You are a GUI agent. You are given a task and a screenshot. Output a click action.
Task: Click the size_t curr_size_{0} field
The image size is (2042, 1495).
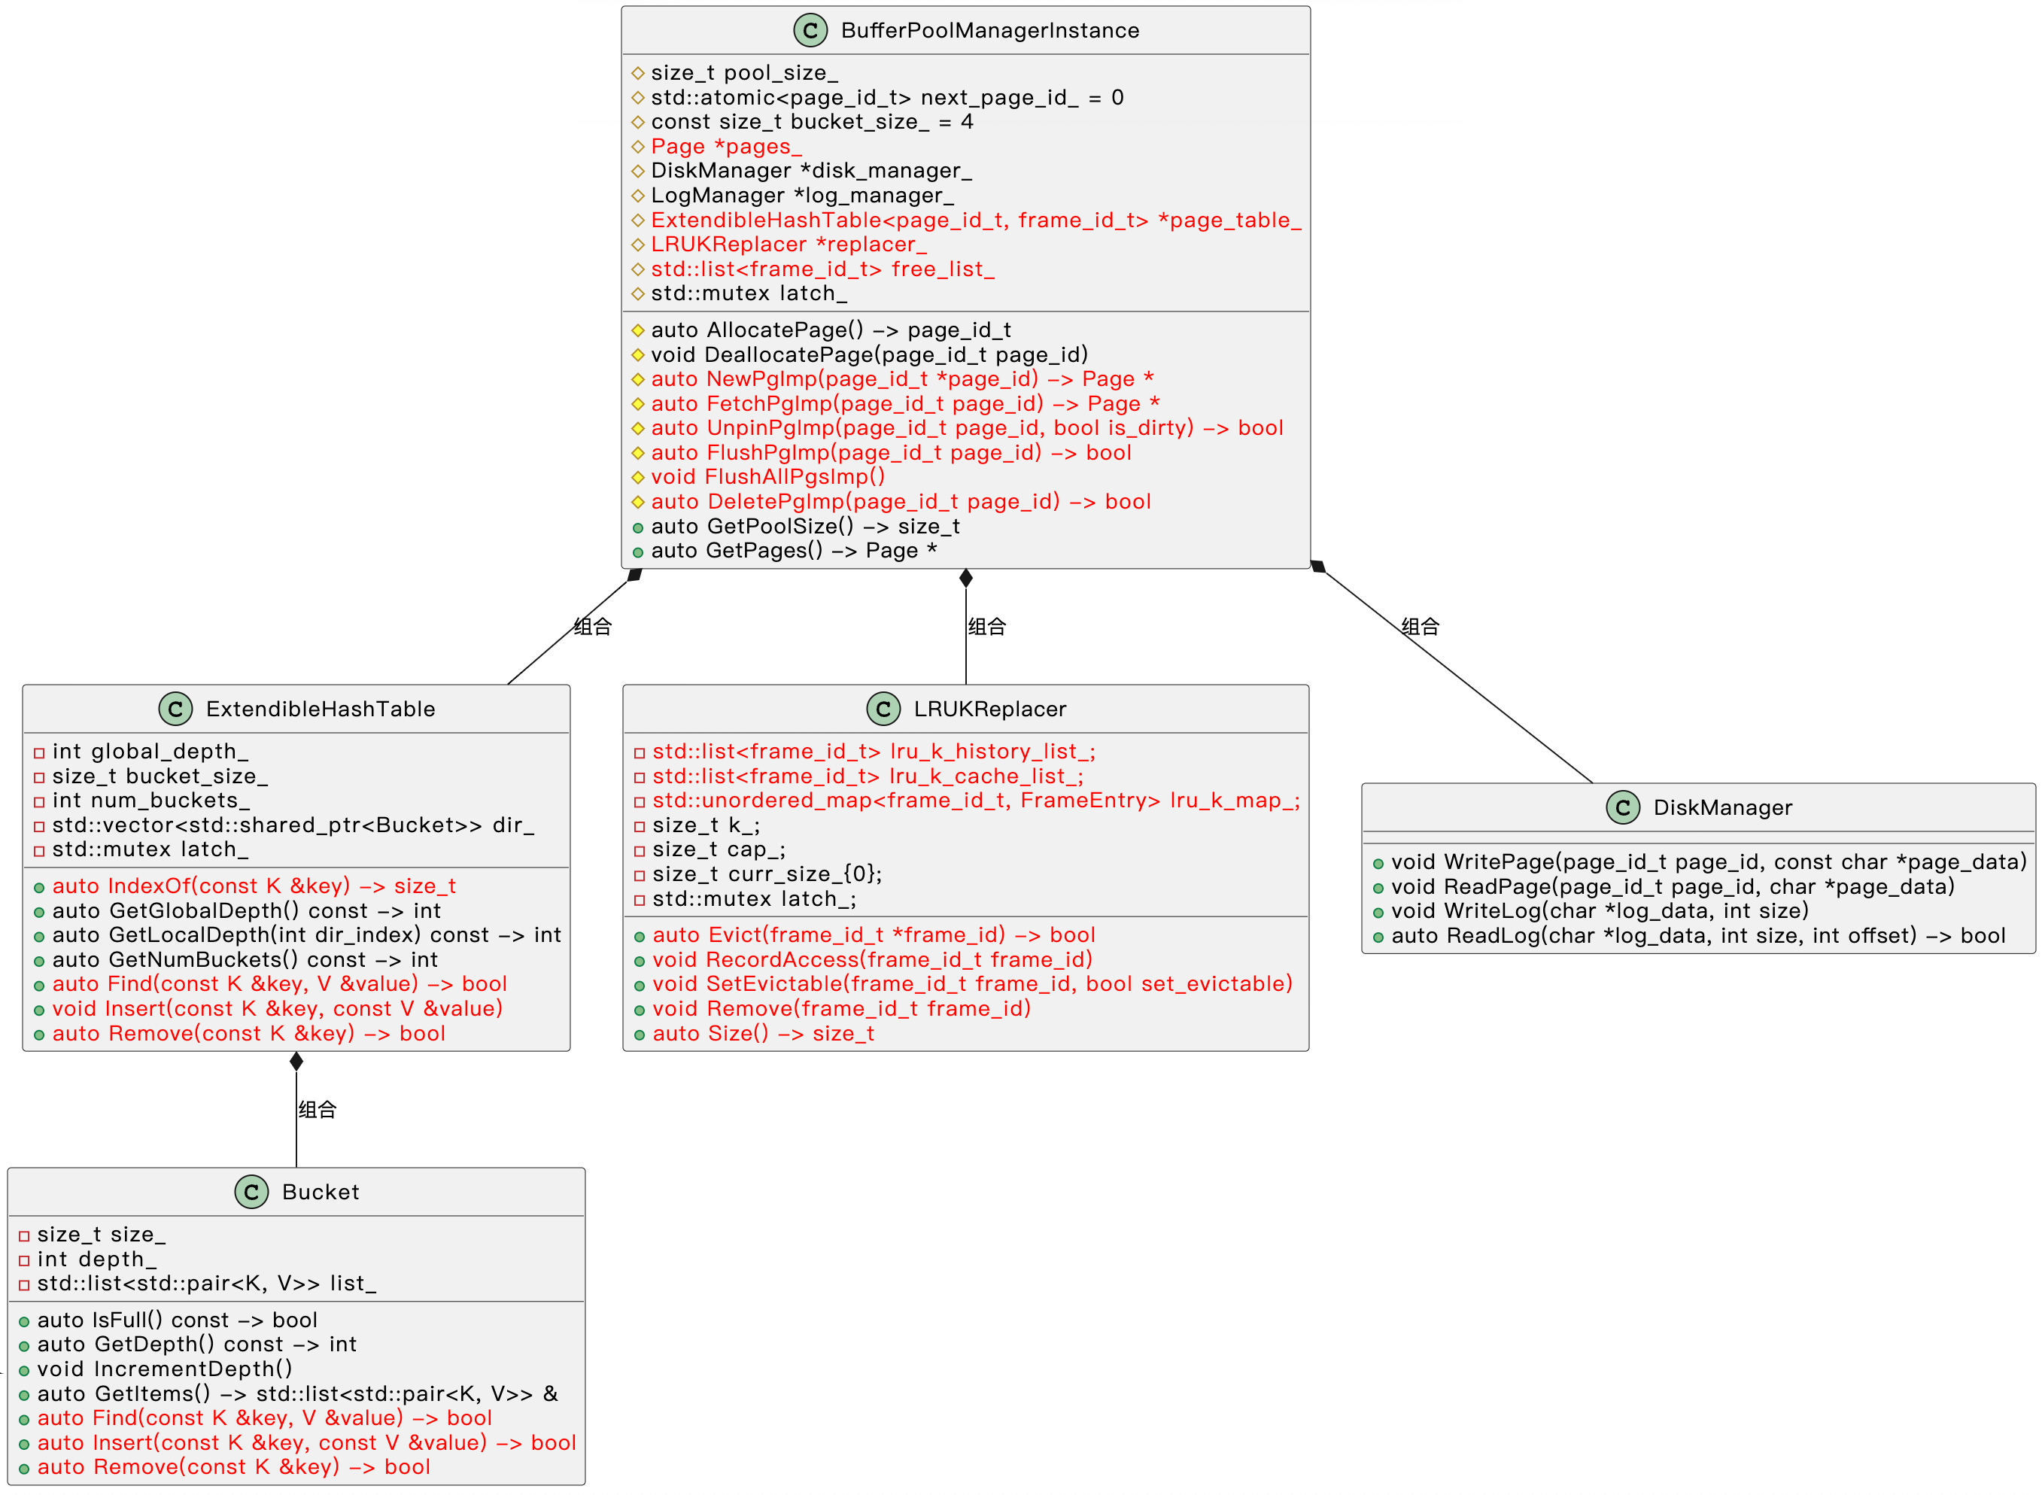[x=767, y=874]
